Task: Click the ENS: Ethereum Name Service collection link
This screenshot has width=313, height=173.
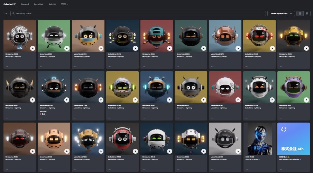Action: pos(289,160)
